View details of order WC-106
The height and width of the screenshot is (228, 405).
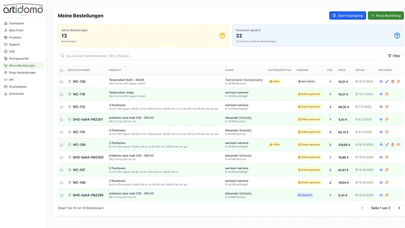coord(381,182)
